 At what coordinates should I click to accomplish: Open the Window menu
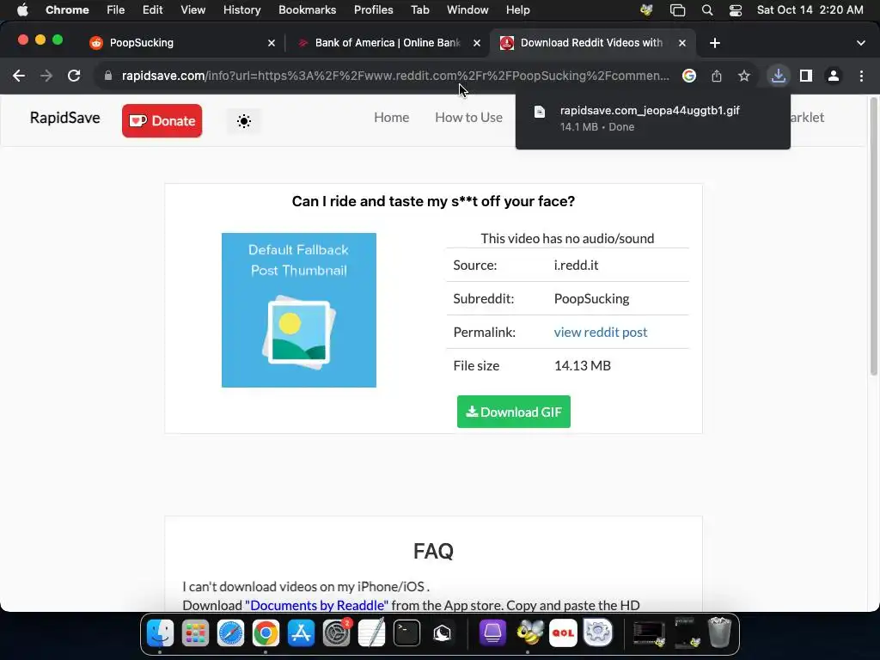pos(467,10)
